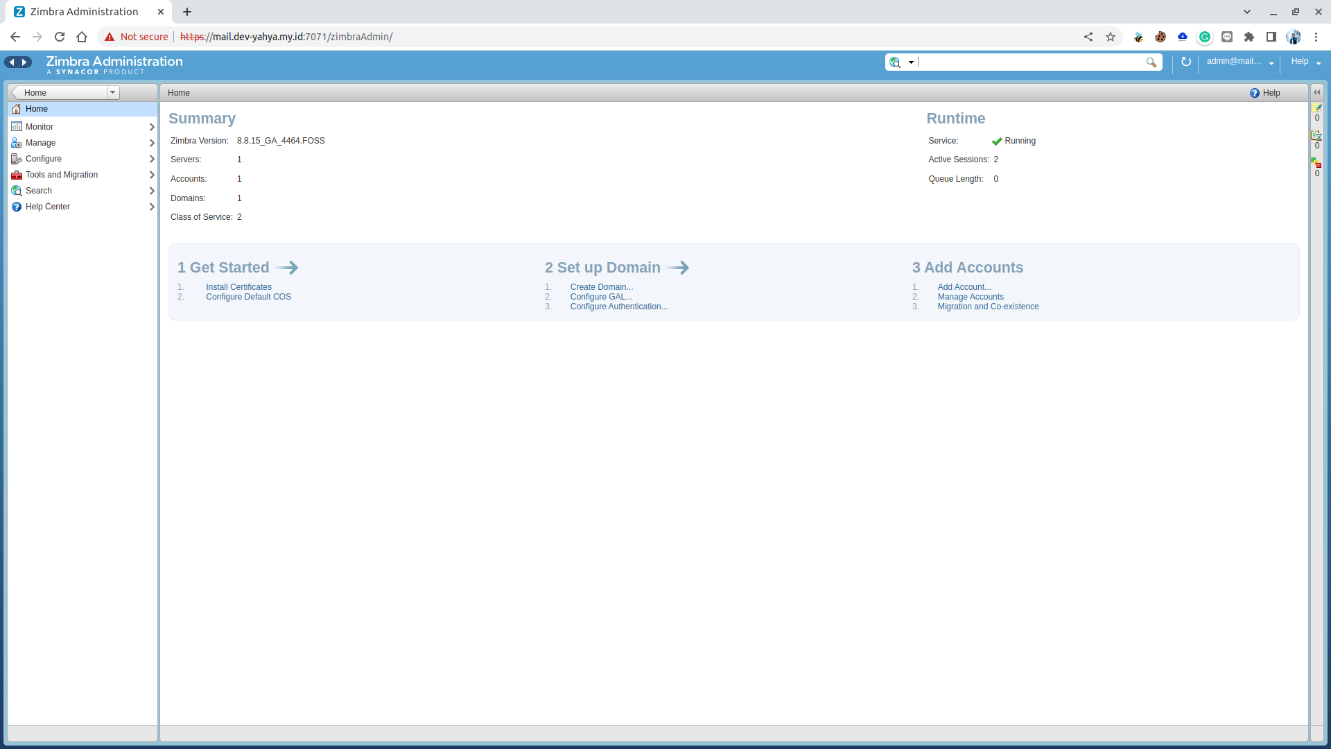The width and height of the screenshot is (1331, 749).
Task: Click the Zimbra Version value 8.8.15_GA_4464.FOSS
Action: click(281, 141)
